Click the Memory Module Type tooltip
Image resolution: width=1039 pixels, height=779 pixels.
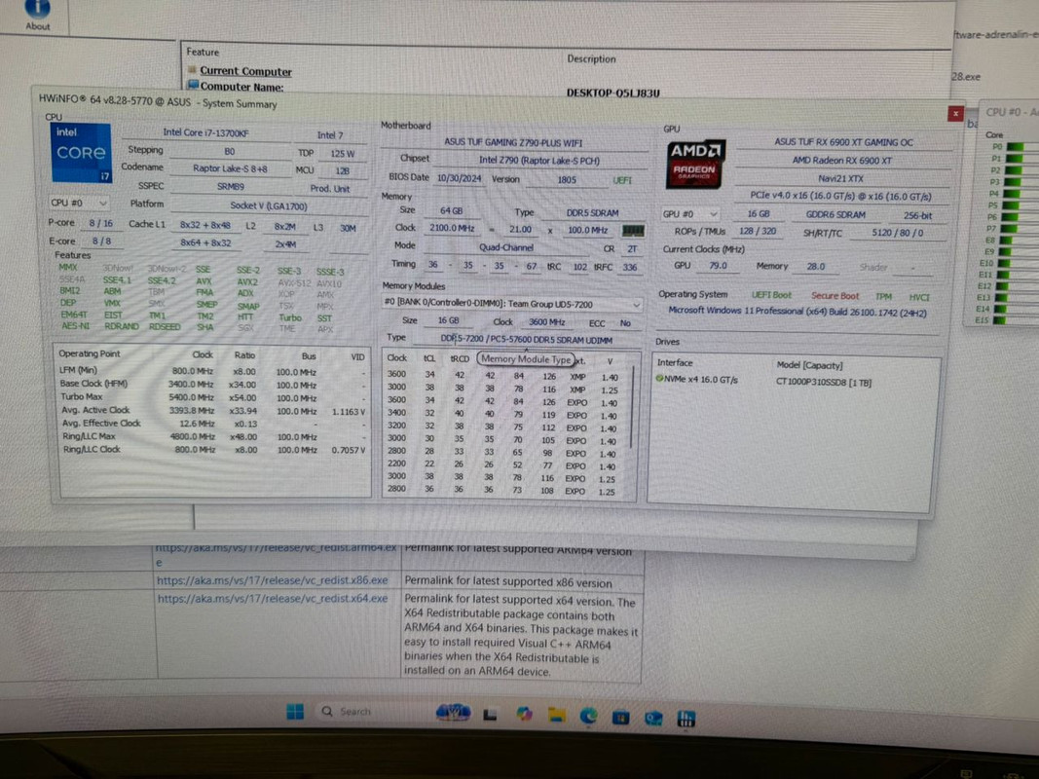(x=526, y=359)
